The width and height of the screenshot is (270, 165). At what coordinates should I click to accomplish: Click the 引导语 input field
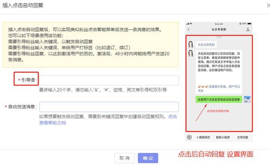pos(109,80)
